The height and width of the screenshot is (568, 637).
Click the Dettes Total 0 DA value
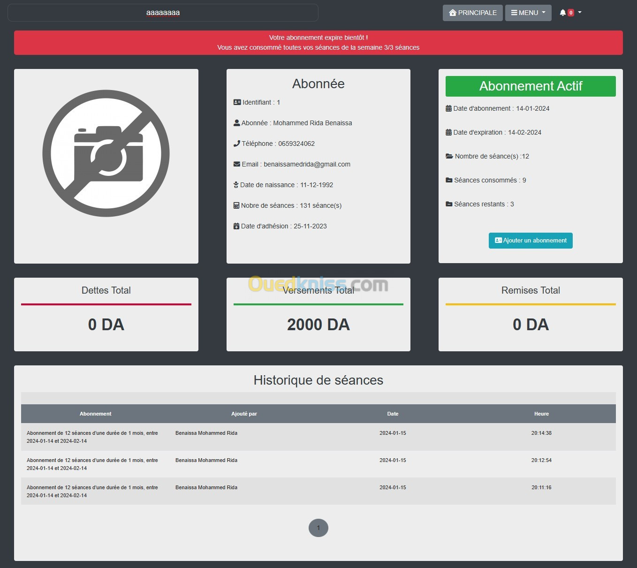106,325
